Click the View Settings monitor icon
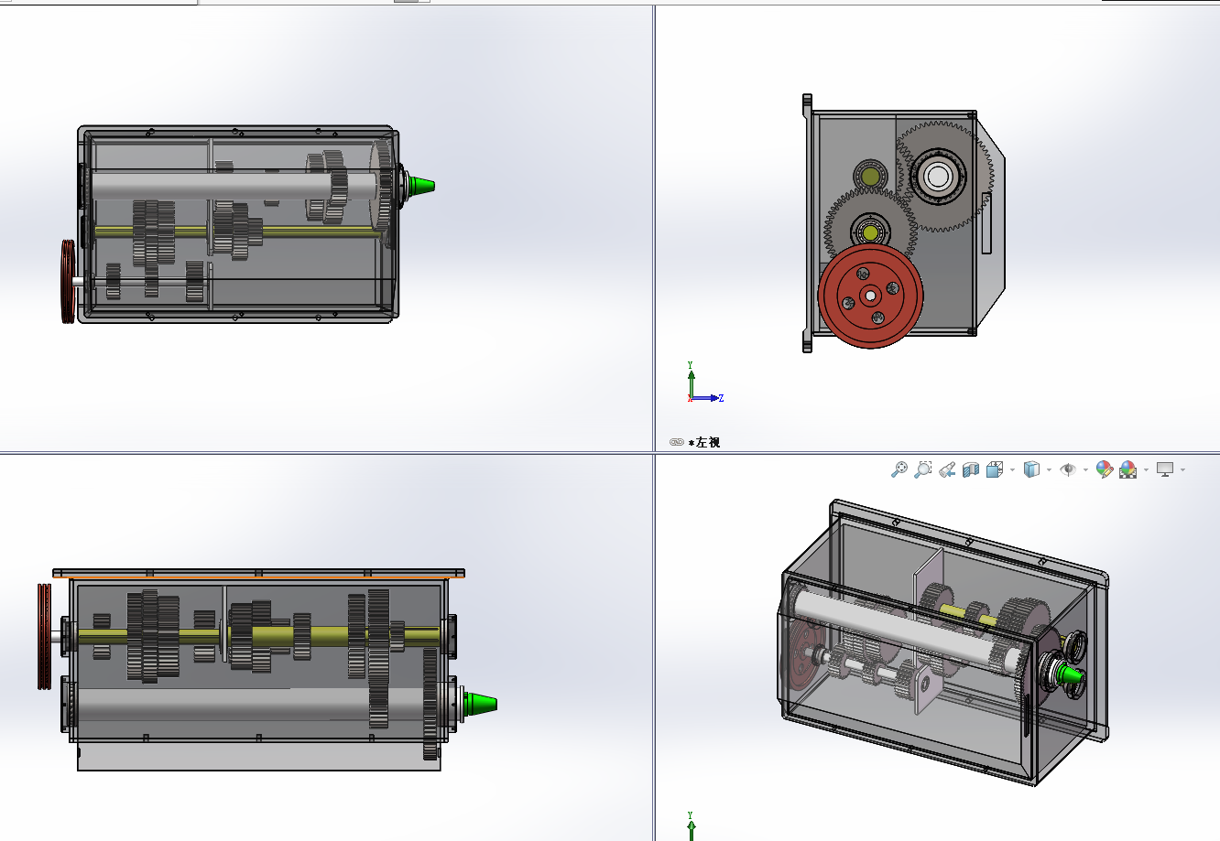This screenshot has width=1220, height=841. (x=1165, y=469)
